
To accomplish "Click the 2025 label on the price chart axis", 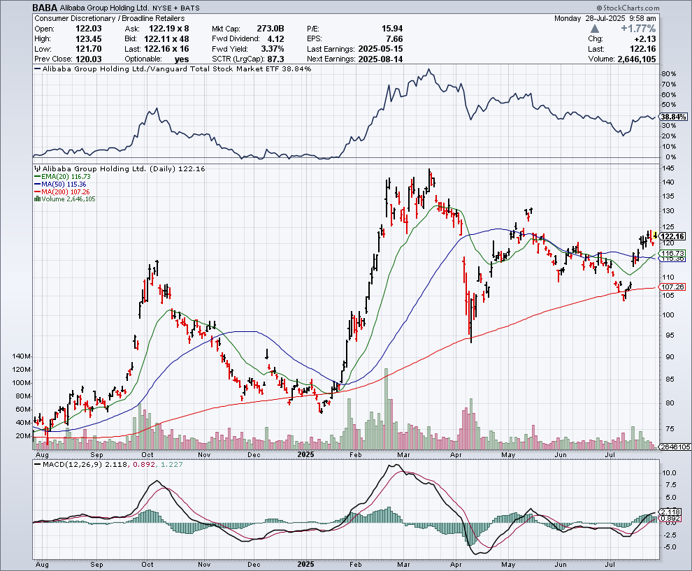I will (x=305, y=454).
